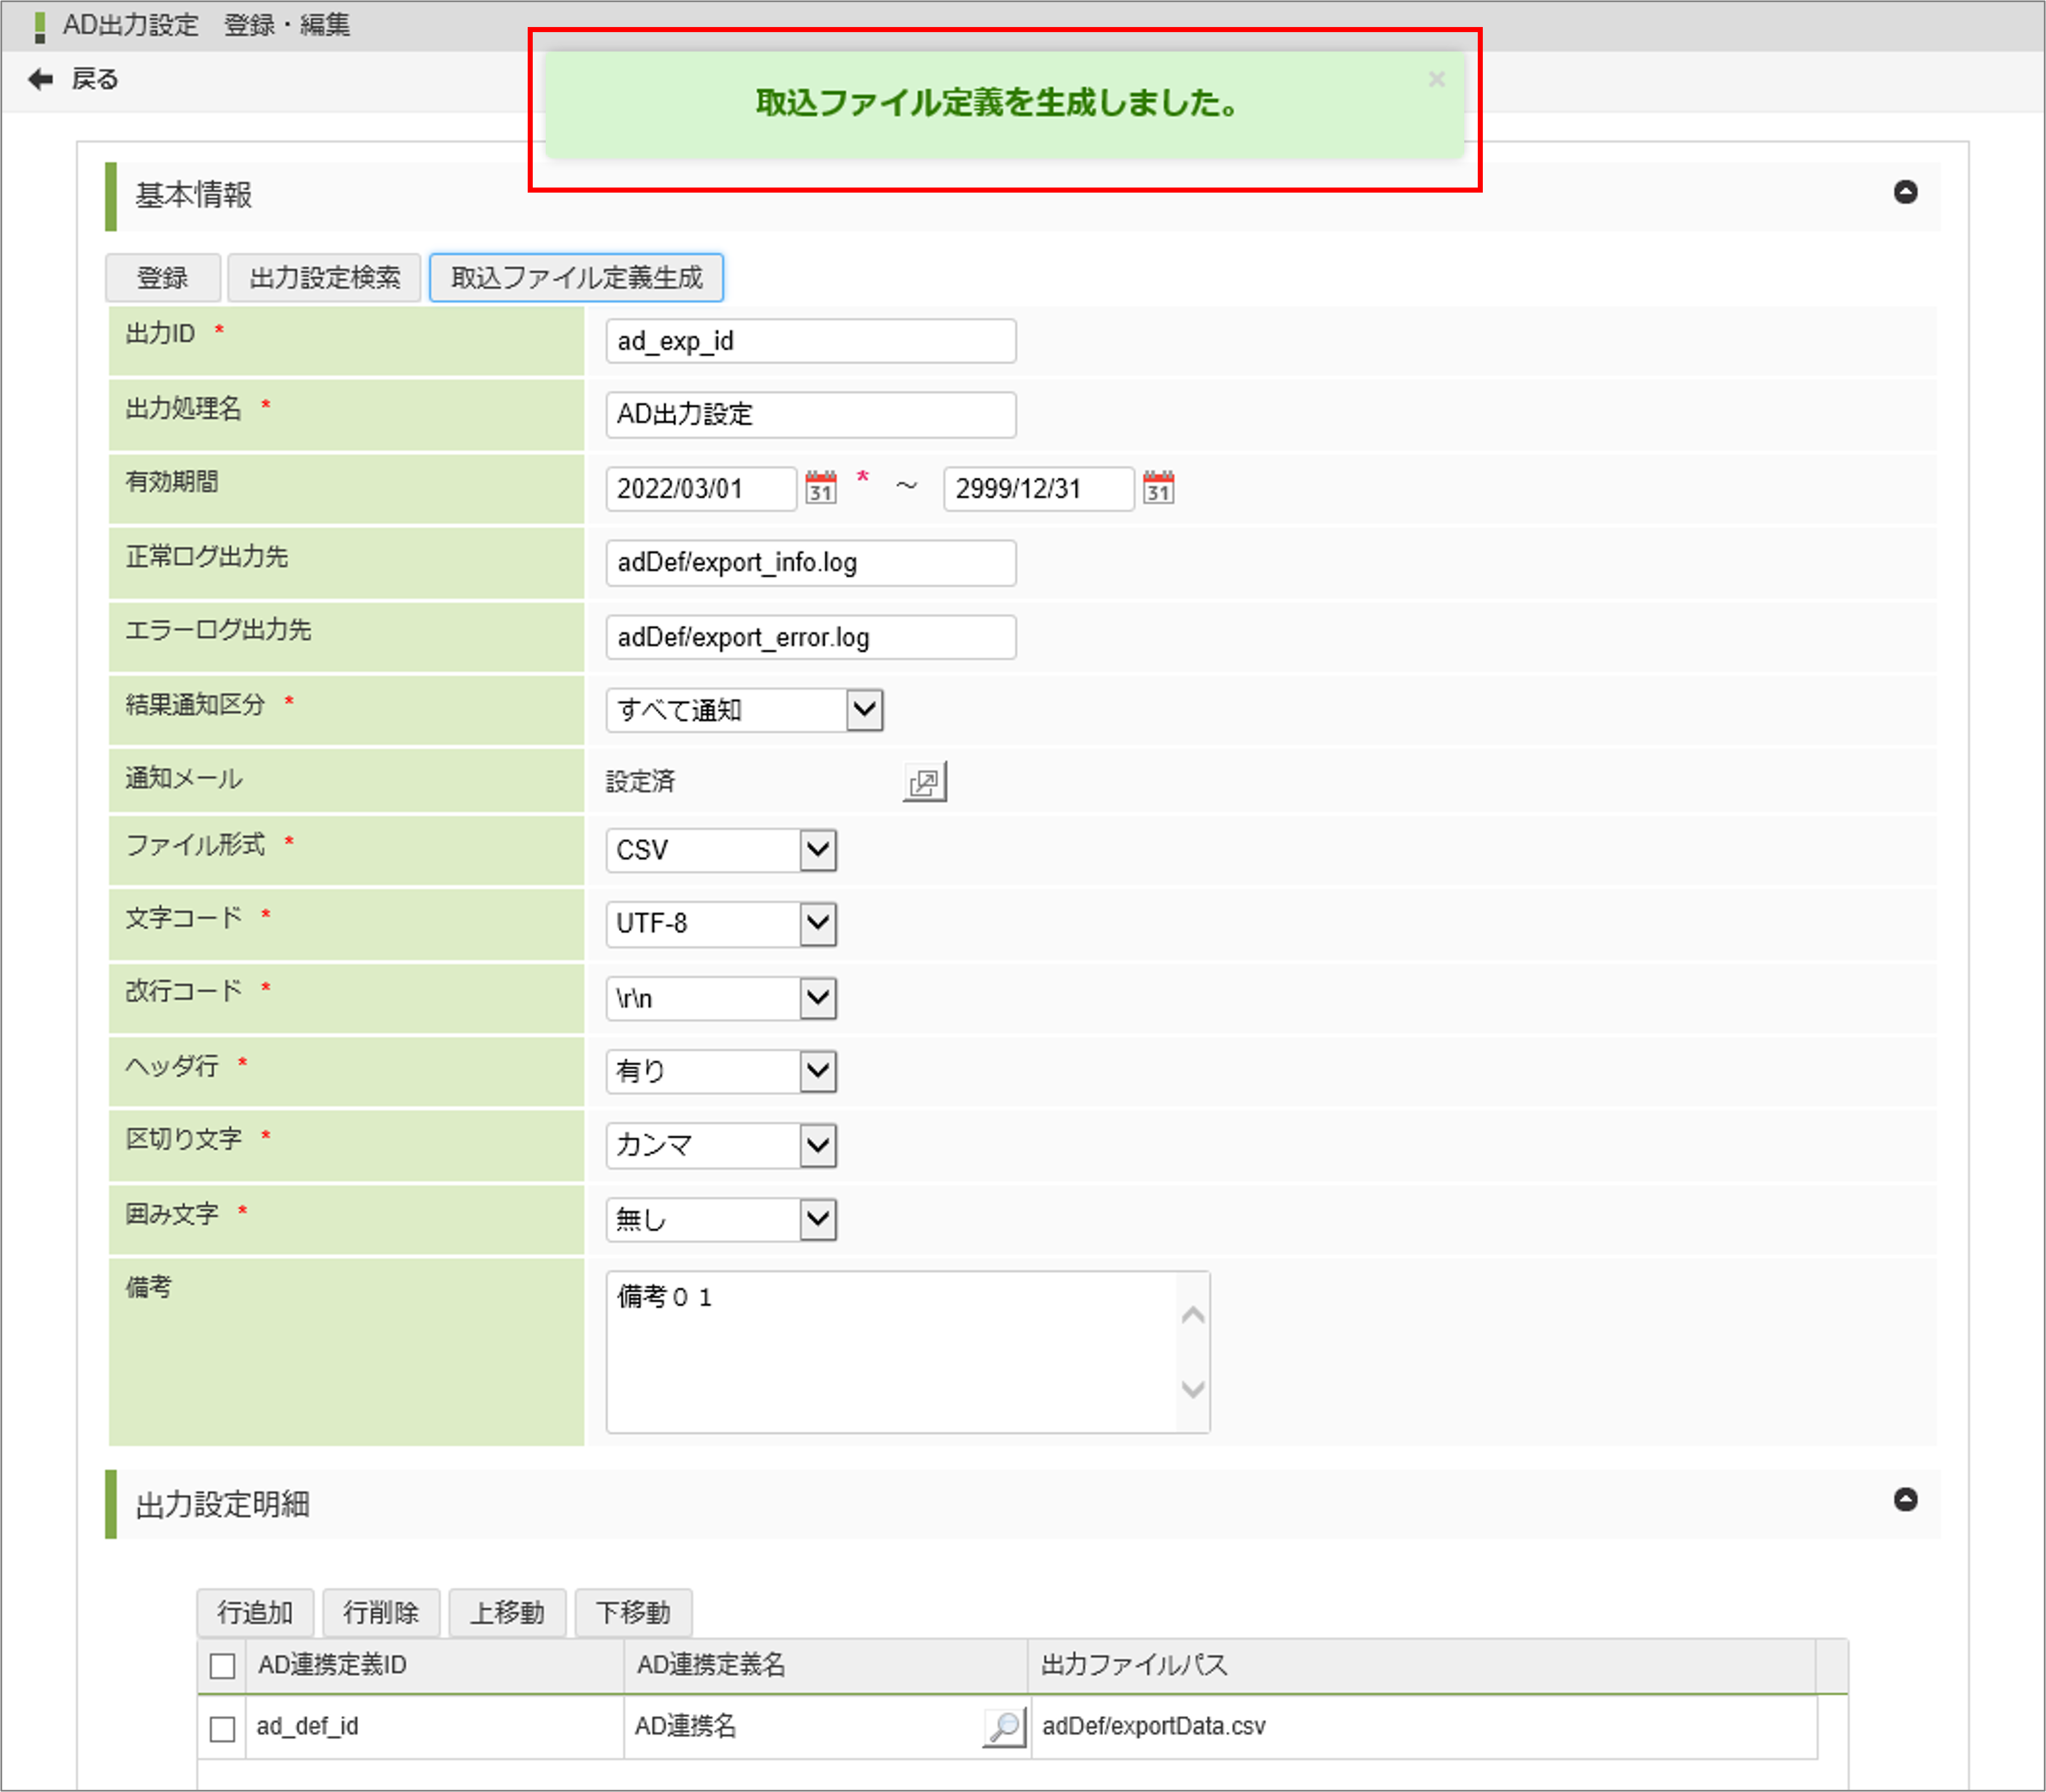Click the back arrow next to 戻る
The height and width of the screenshot is (1792, 2046).
(40, 78)
